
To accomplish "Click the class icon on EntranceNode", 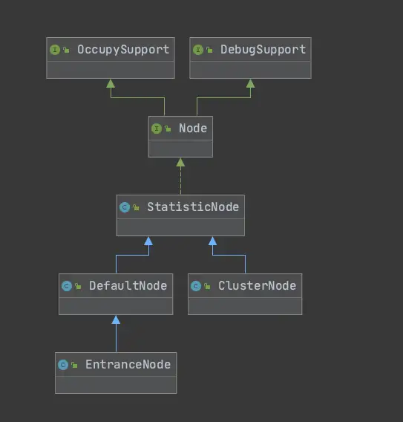I will click(x=63, y=365).
